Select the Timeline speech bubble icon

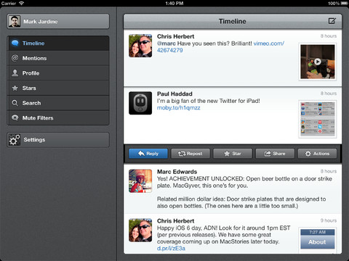(15, 43)
